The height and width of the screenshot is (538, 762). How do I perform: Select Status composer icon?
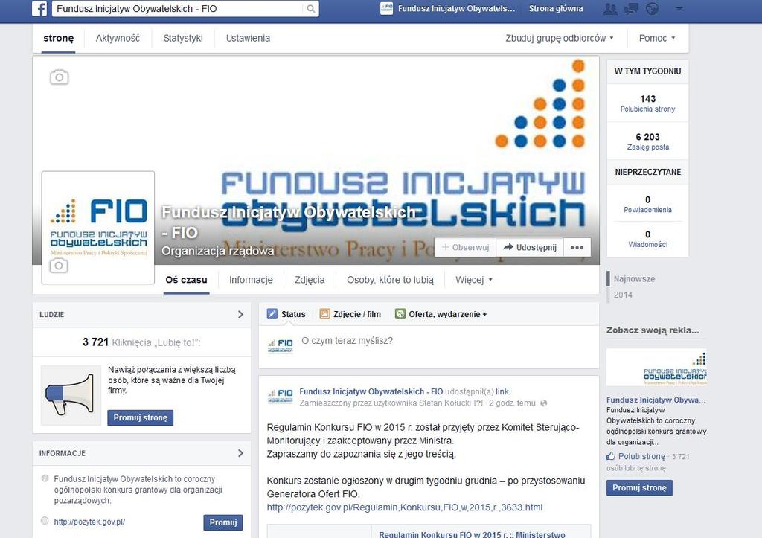[272, 314]
